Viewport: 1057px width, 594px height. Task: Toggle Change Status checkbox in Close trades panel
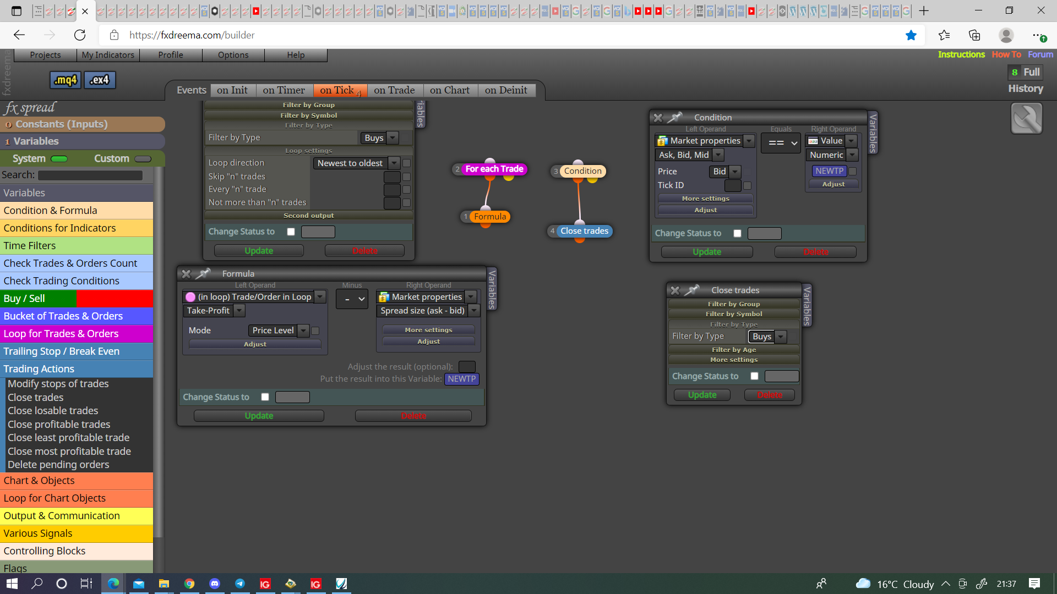pos(754,376)
